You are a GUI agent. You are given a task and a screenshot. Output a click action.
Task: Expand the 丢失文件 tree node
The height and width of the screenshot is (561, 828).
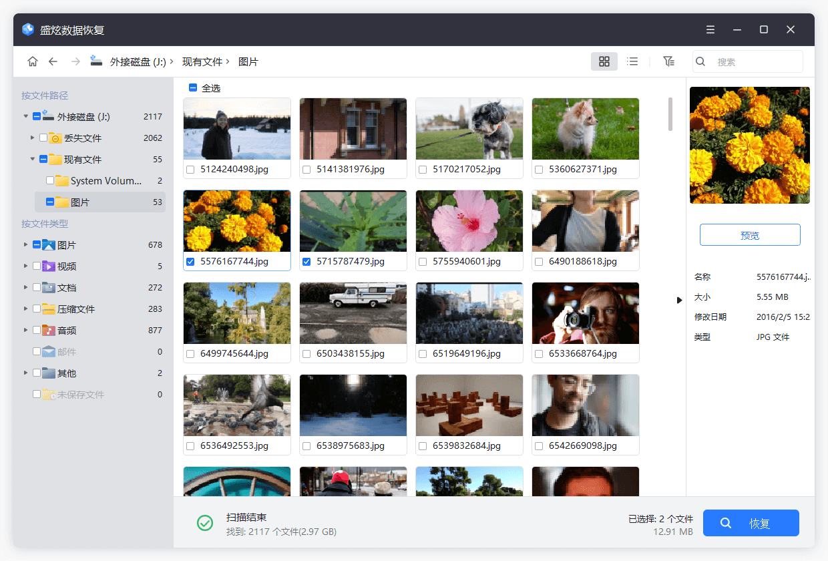click(x=33, y=138)
